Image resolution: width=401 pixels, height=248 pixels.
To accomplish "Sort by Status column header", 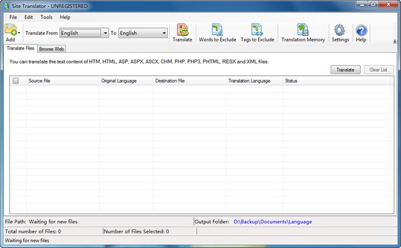I will click(x=337, y=81).
